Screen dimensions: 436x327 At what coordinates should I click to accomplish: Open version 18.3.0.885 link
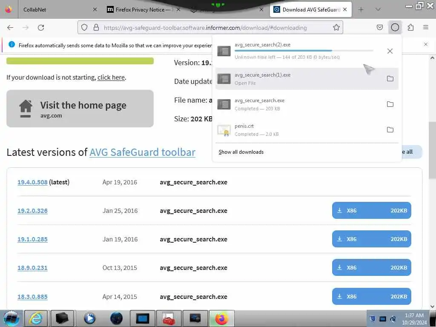click(x=32, y=297)
